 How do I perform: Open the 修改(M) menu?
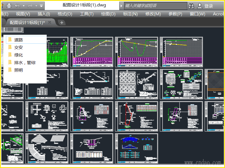[153, 14]
